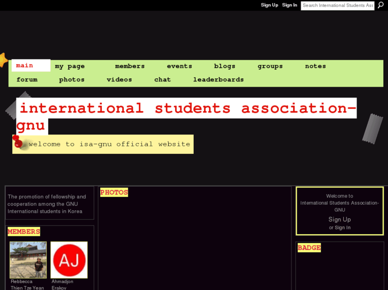Click the welcome to isa-gnu official website note
This screenshot has height=290, width=388.
click(103, 144)
